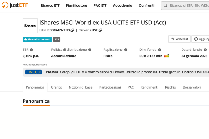The height and width of the screenshot is (139, 209).
Task: Open the Replicazione info icon
Action: point(126,50)
